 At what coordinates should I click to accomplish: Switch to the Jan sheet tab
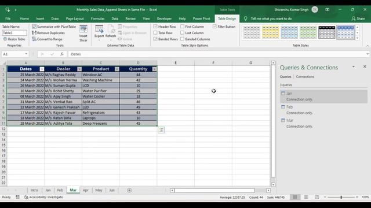[x=48, y=190]
